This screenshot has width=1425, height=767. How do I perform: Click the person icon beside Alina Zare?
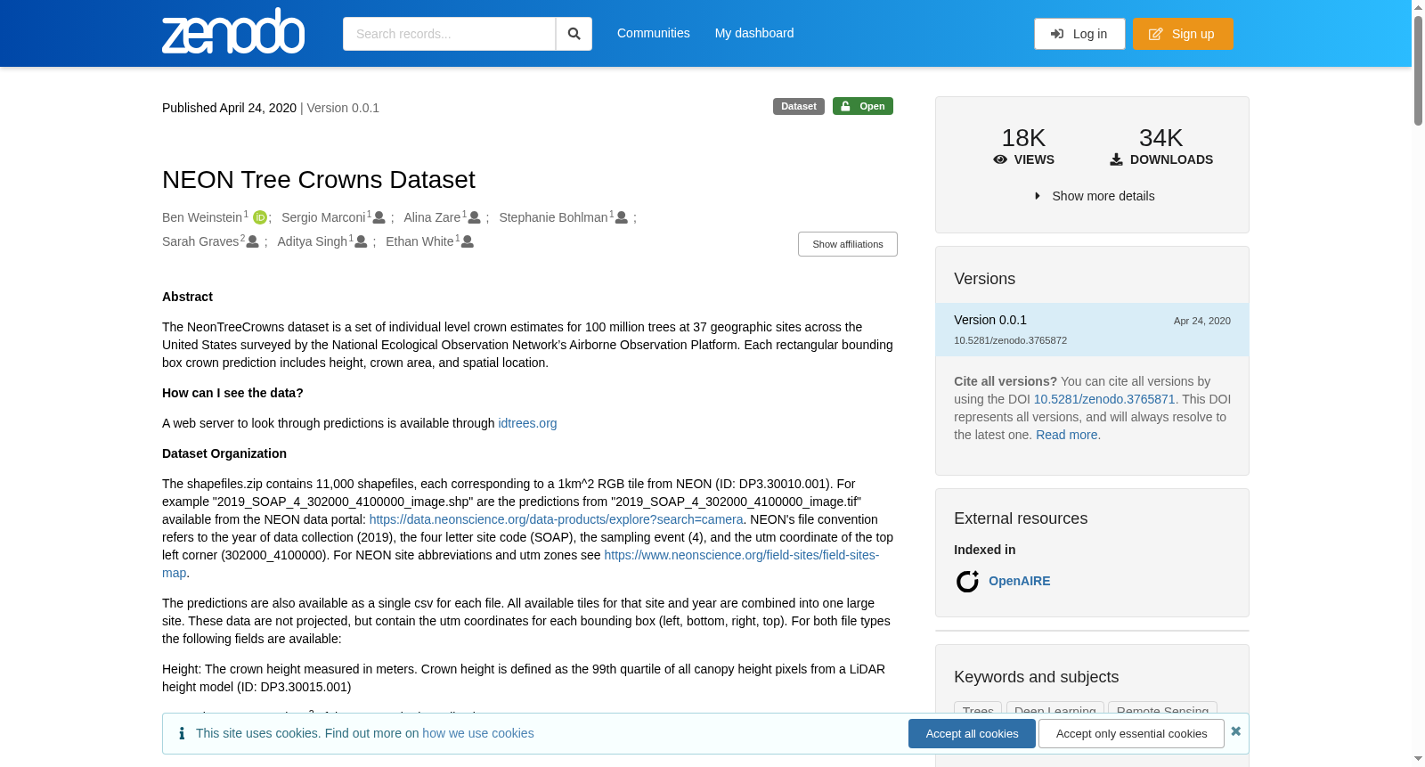475,217
